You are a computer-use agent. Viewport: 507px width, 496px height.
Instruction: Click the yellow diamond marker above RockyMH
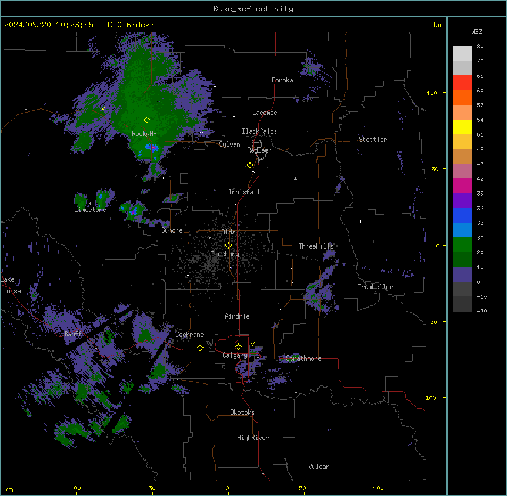coord(146,120)
